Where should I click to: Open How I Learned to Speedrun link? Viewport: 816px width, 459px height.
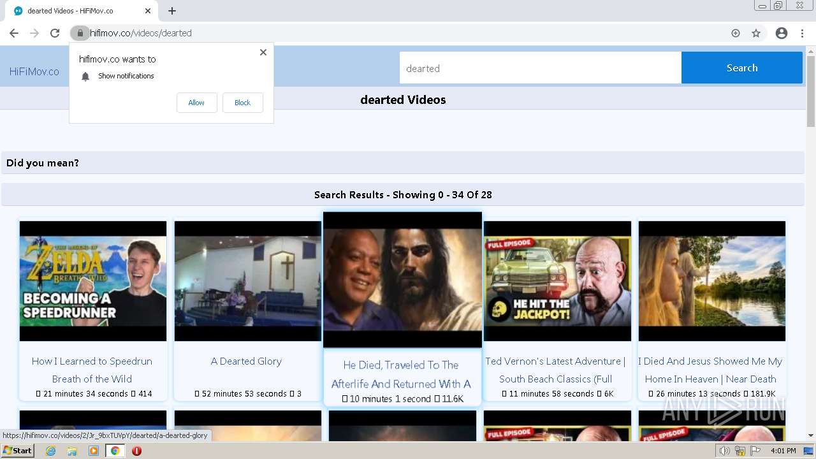[92, 370]
